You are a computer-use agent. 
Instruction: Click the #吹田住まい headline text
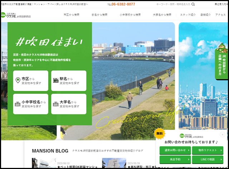point(49,42)
